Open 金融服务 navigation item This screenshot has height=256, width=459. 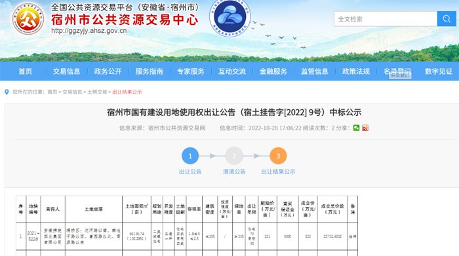point(273,71)
